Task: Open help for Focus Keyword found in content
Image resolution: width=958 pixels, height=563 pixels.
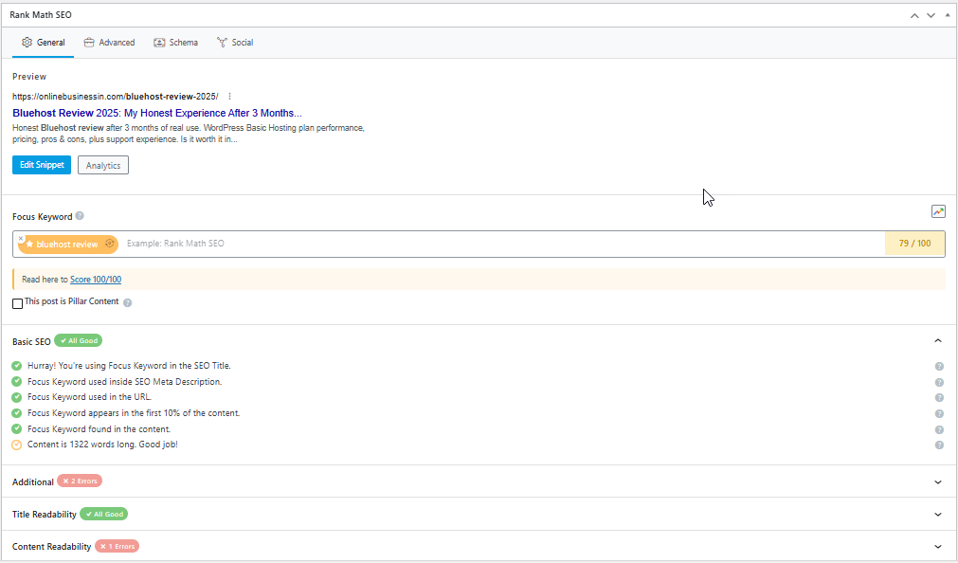Action: point(939,429)
